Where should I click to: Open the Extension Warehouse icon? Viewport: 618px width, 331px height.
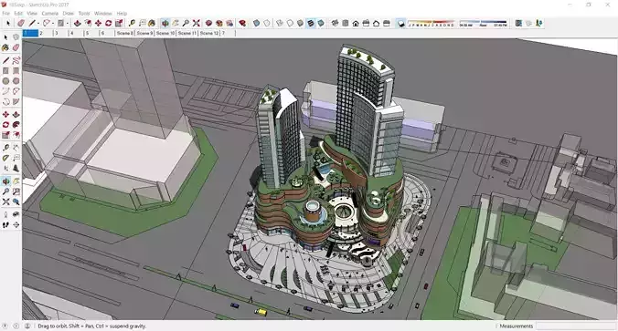242,23
